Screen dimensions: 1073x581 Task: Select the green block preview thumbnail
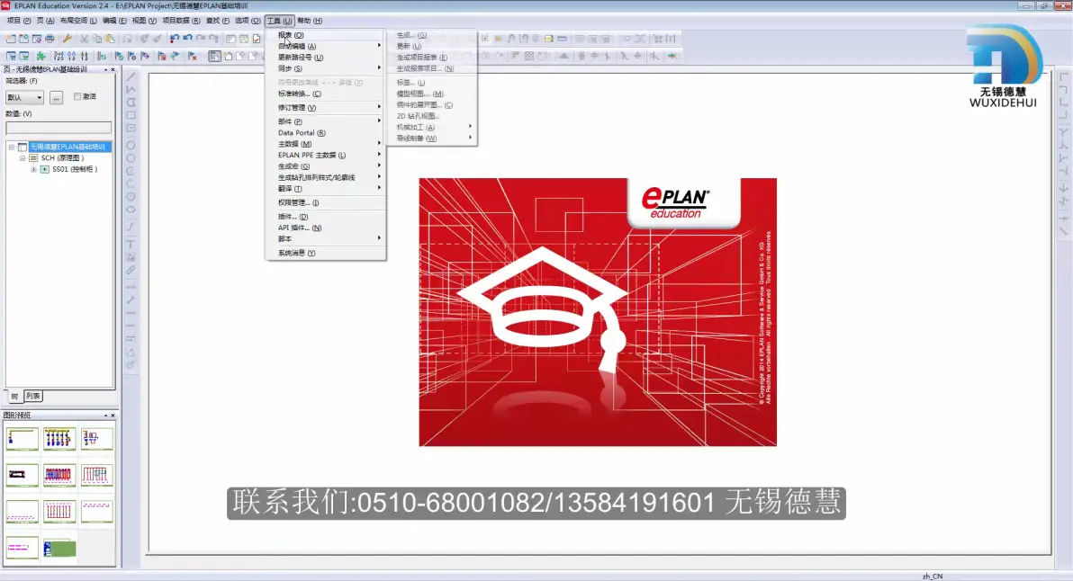(59, 549)
